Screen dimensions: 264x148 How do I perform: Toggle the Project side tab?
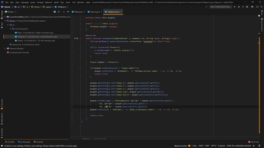click(x=2, y=15)
